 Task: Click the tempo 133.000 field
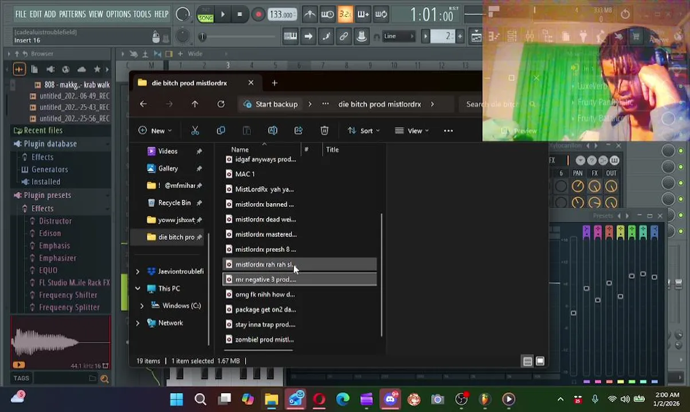click(x=283, y=14)
